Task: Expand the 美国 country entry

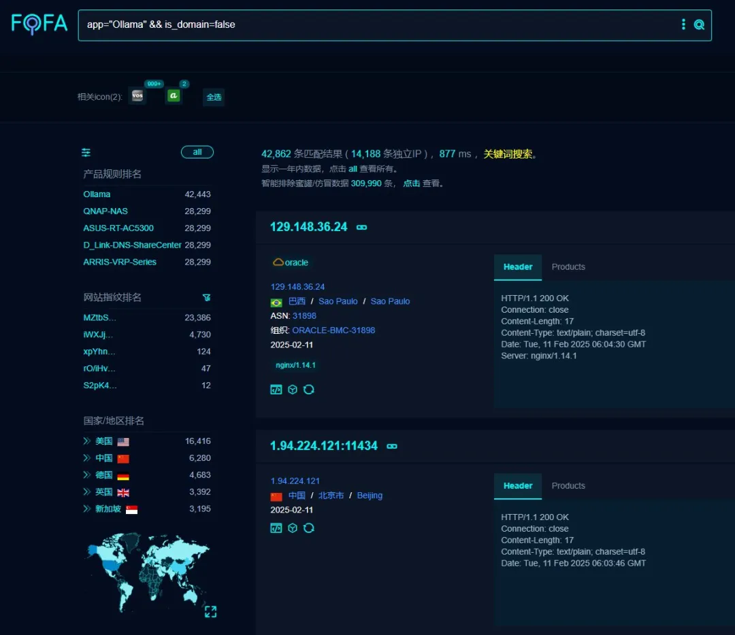Action: (x=86, y=441)
